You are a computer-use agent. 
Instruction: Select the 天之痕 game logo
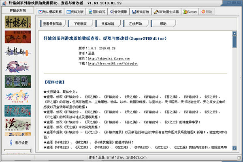[x=18, y=67]
